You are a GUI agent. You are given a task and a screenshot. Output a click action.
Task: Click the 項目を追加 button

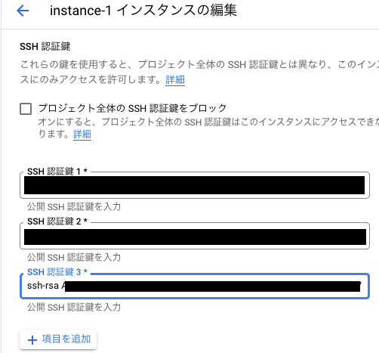58,339
